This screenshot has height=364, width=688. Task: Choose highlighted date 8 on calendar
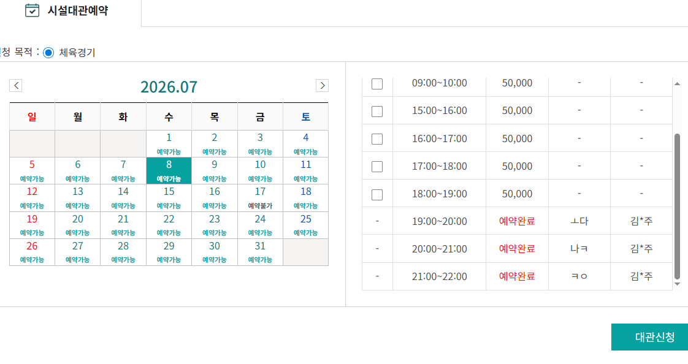[x=169, y=170]
